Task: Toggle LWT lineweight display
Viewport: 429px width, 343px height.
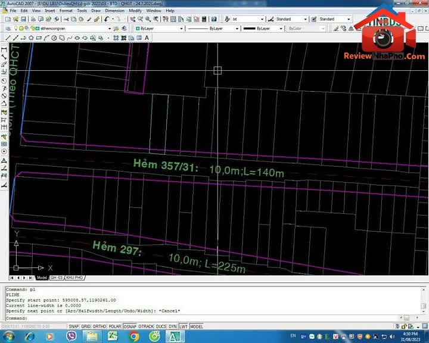Action: coord(184,326)
